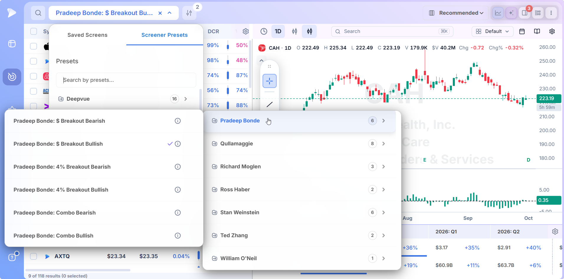The height and width of the screenshot is (279, 564).
Task: Check the AXTQ row checkbox
Action: click(34, 256)
